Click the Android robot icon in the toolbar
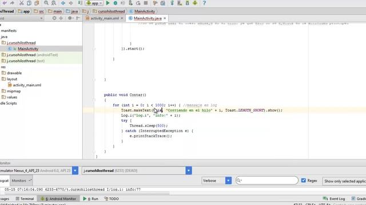 point(195,3)
